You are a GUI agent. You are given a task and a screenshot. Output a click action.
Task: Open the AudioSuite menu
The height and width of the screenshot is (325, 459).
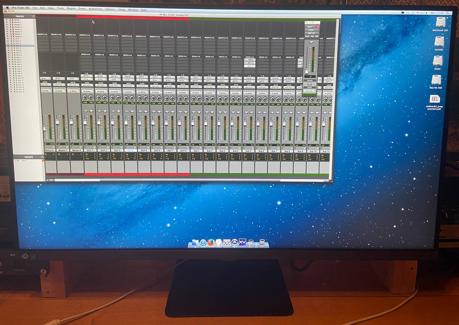click(95, 9)
